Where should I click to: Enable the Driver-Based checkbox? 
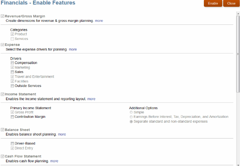coord(12,143)
